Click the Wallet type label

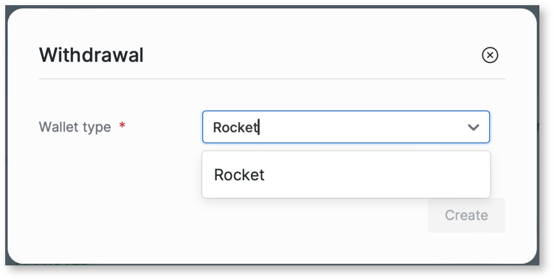[75, 127]
